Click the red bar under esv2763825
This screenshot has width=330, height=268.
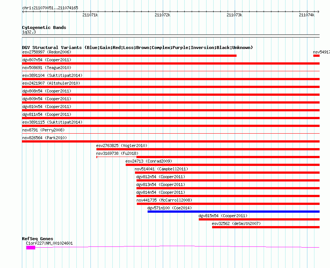click(x=208, y=149)
